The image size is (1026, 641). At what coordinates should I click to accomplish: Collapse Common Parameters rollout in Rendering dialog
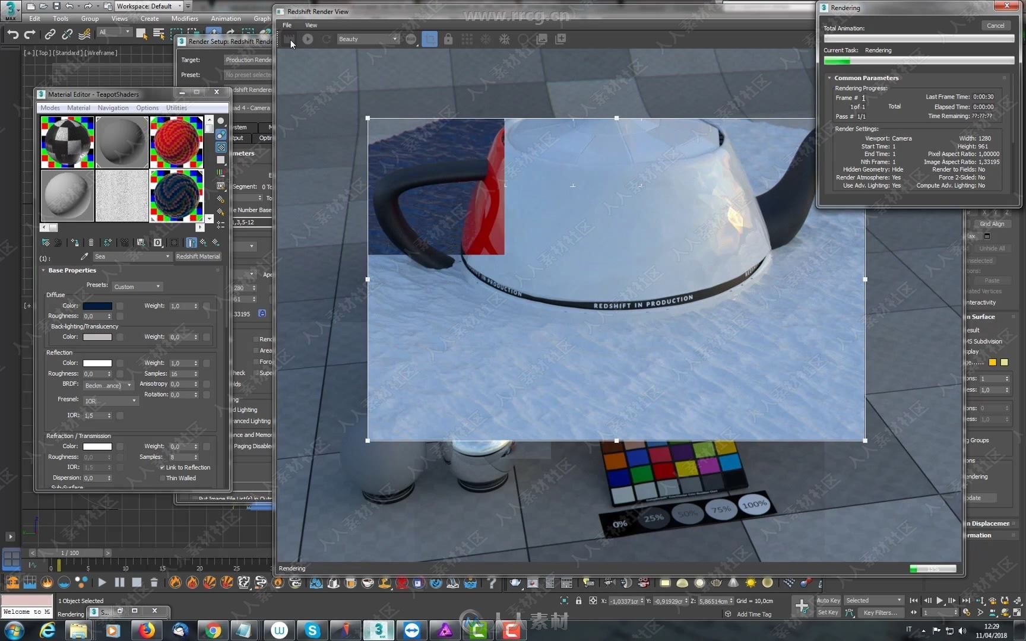pos(866,78)
